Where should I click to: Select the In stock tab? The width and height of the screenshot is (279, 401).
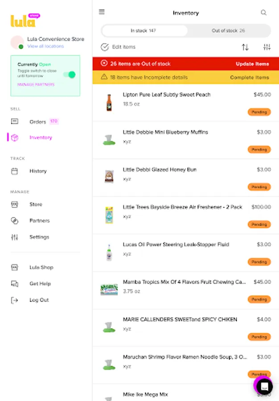144,31
